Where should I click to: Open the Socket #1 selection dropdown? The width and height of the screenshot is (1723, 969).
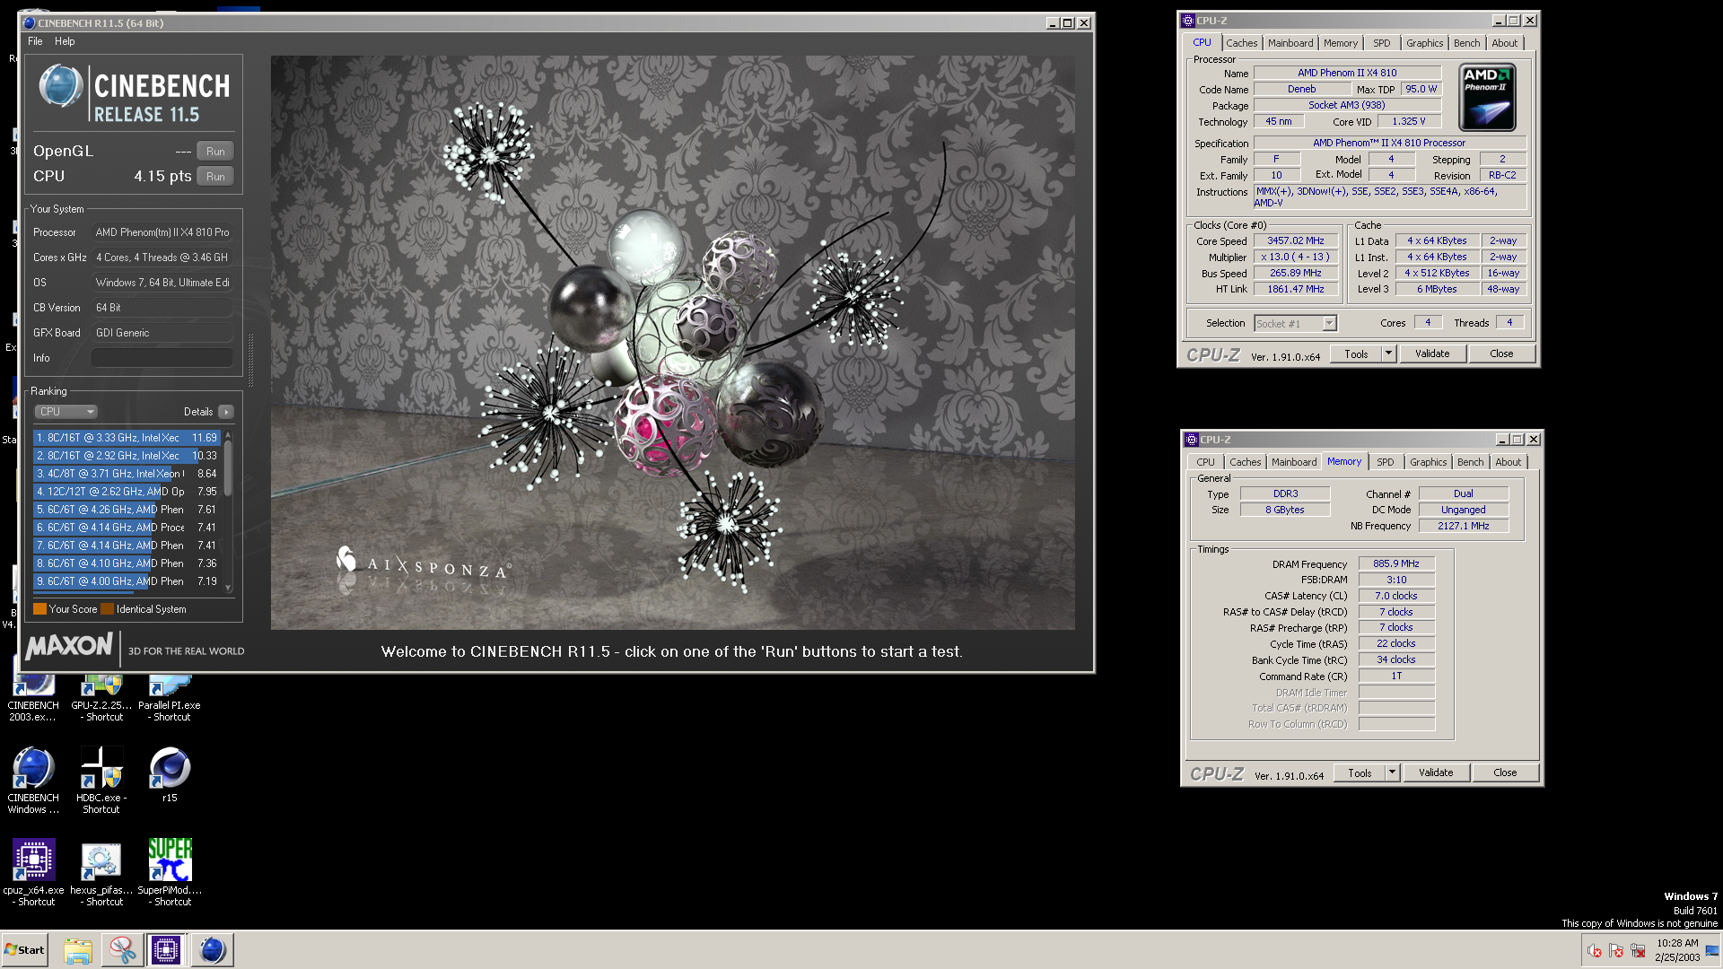click(x=1295, y=324)
